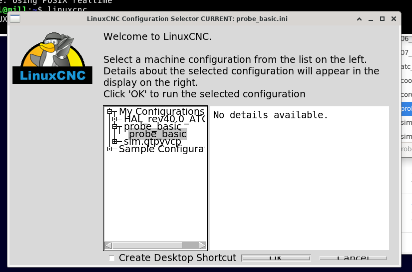This screenshot has height=272, width=412.
Task: Select the highlighted probe_basic config item
Action: 158,134
